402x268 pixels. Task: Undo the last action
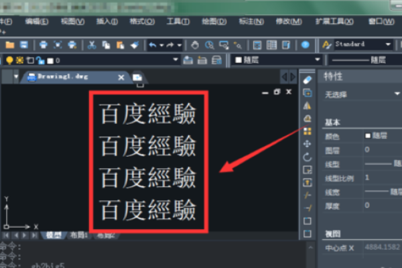[x=153, y=45]
